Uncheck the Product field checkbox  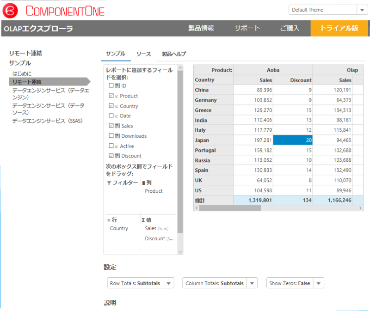tap(111, 96)
